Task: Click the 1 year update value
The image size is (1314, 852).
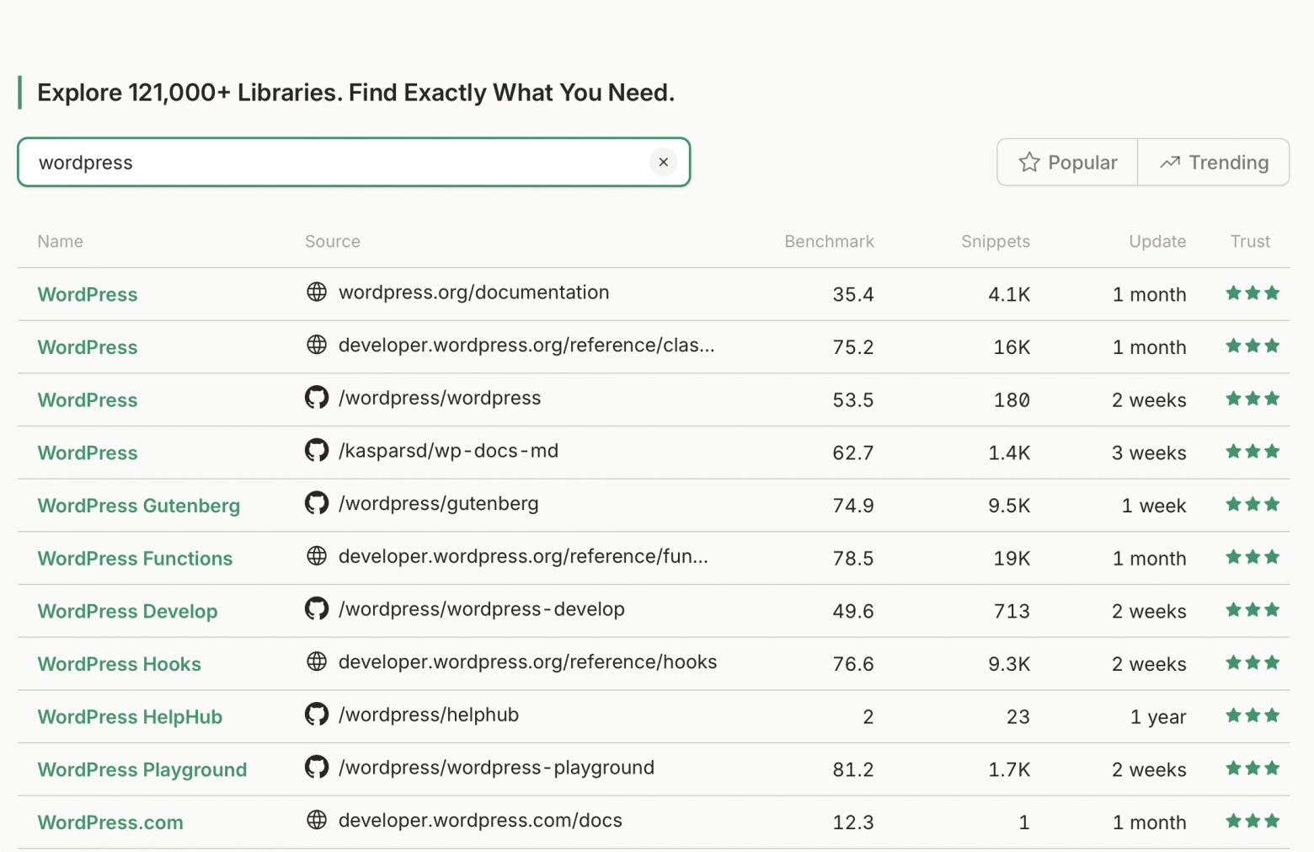Action: [x=1158, y=717]
